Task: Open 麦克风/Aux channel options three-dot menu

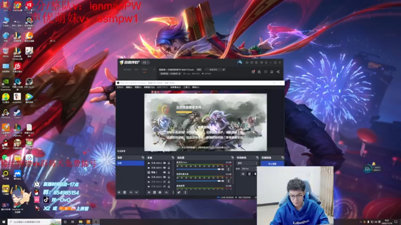Action: (229, 169)
